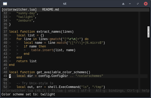This screenshot has width=151, height=98.
Task: Select the colorswitcher.lua tab
Action: pos(19,9)
